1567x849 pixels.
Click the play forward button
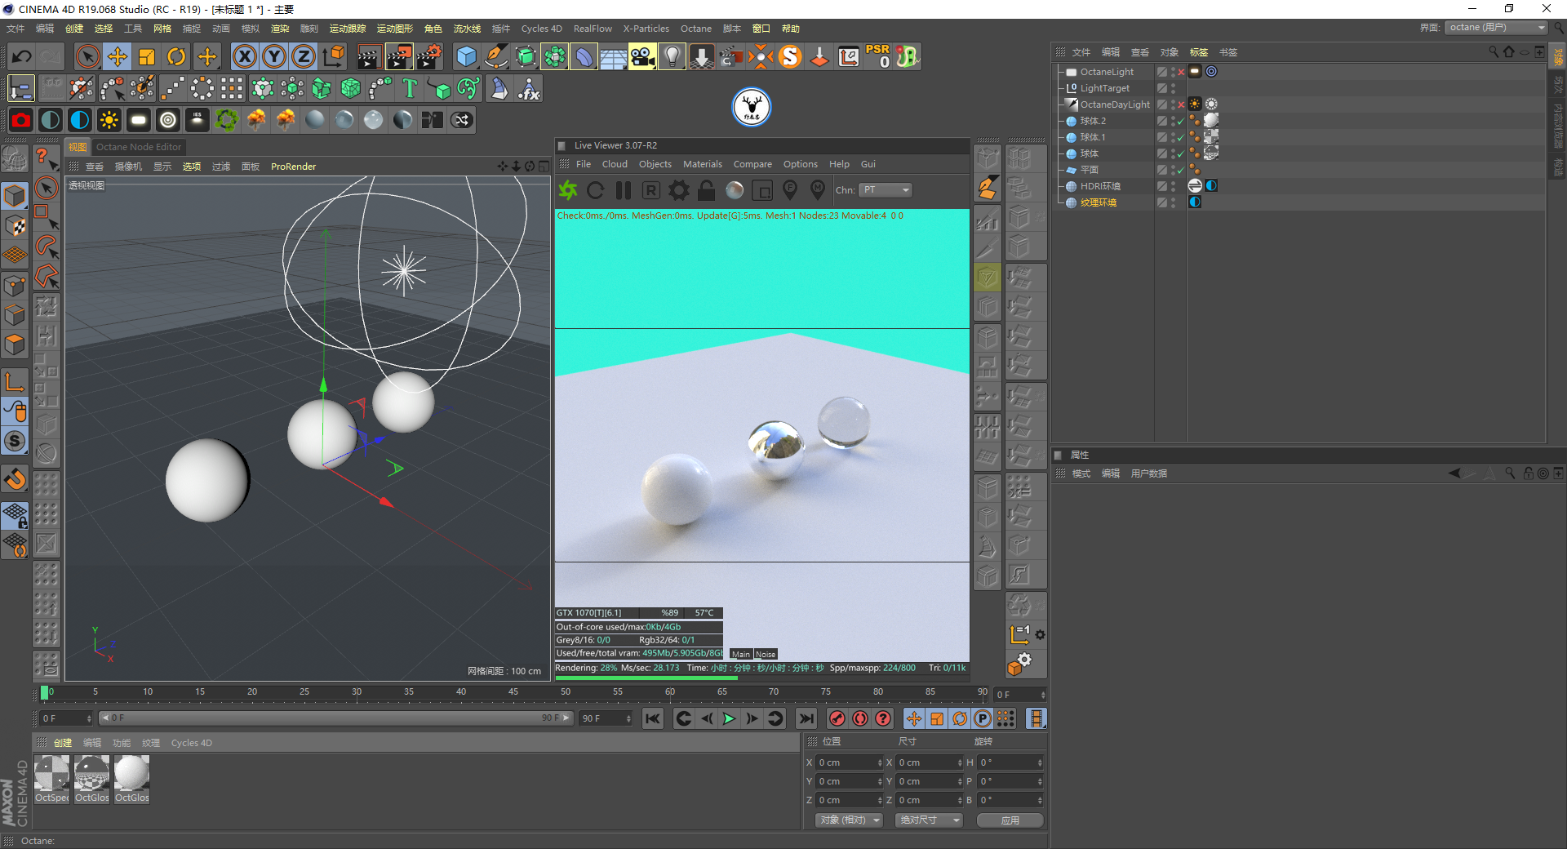pos(729,718)
